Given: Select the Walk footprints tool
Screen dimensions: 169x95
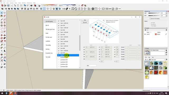Looking at the screenshot, I should click(x=2, y=67).
